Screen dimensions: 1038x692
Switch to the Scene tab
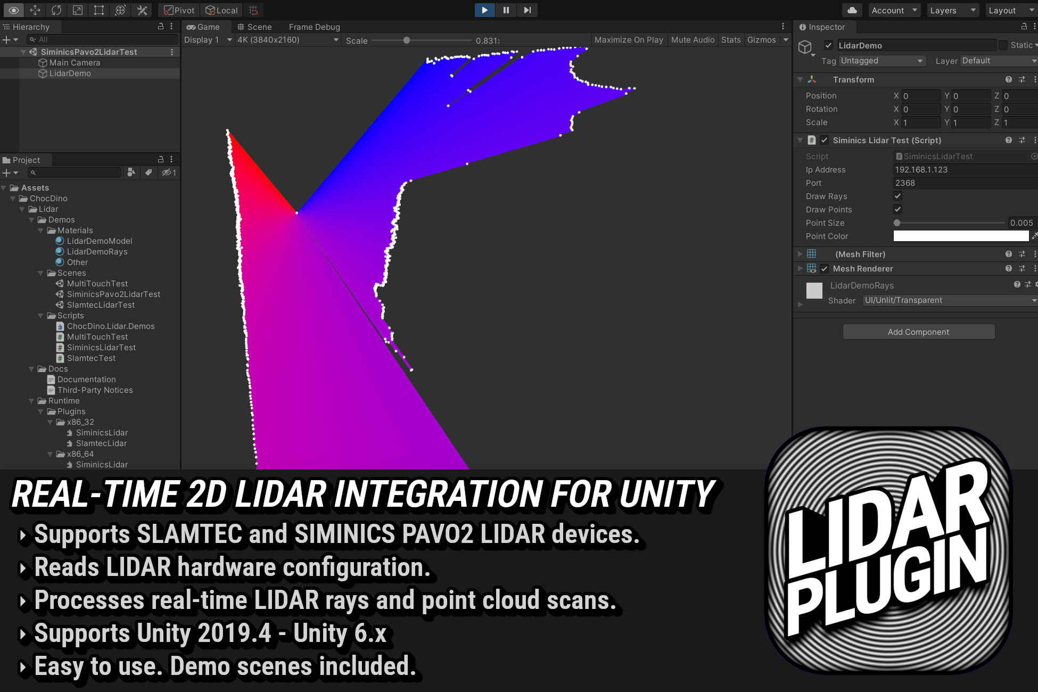click(x=254, y=27)
